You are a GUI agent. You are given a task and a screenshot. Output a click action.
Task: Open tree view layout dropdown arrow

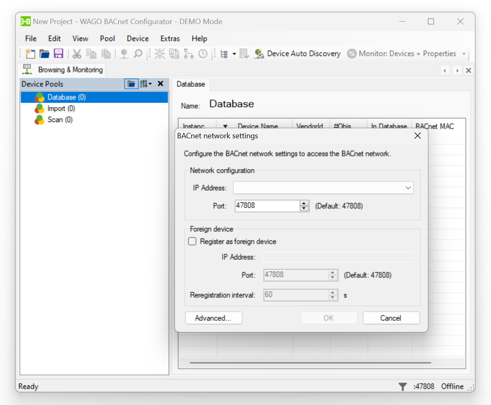tap(234, 54)
